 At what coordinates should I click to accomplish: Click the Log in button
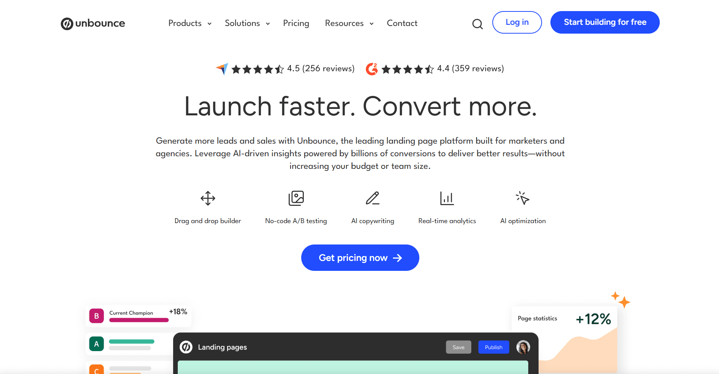(x=517, y=22)
